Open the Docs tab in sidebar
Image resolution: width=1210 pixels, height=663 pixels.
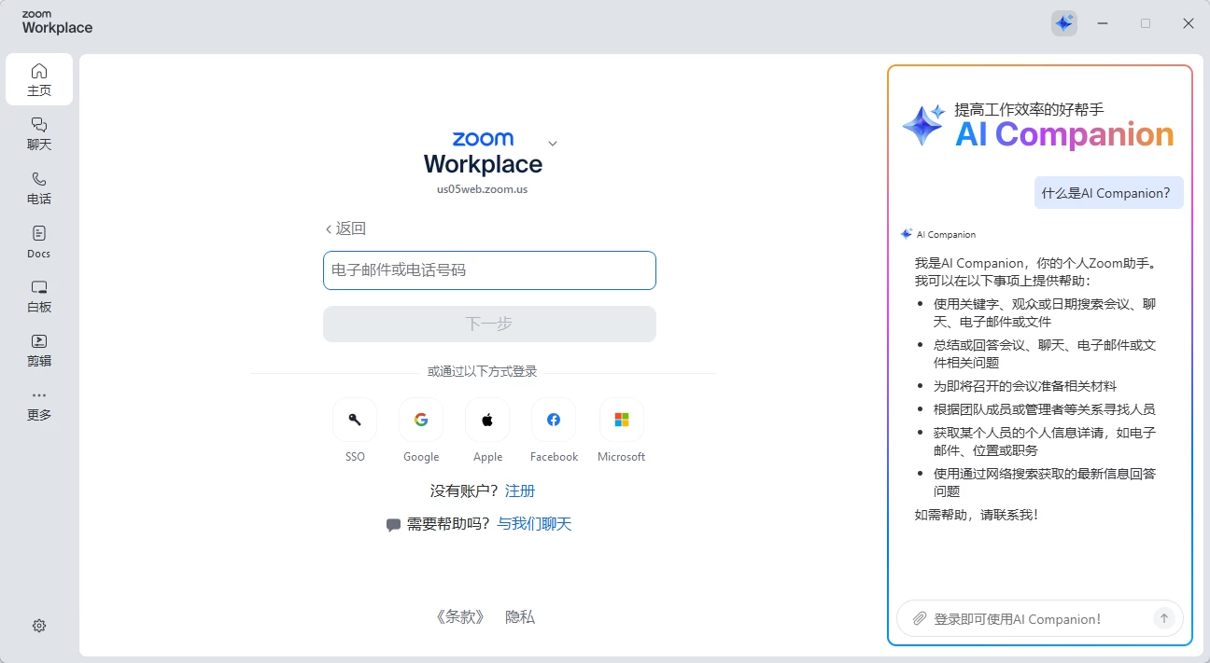click(x=39, y=242)
